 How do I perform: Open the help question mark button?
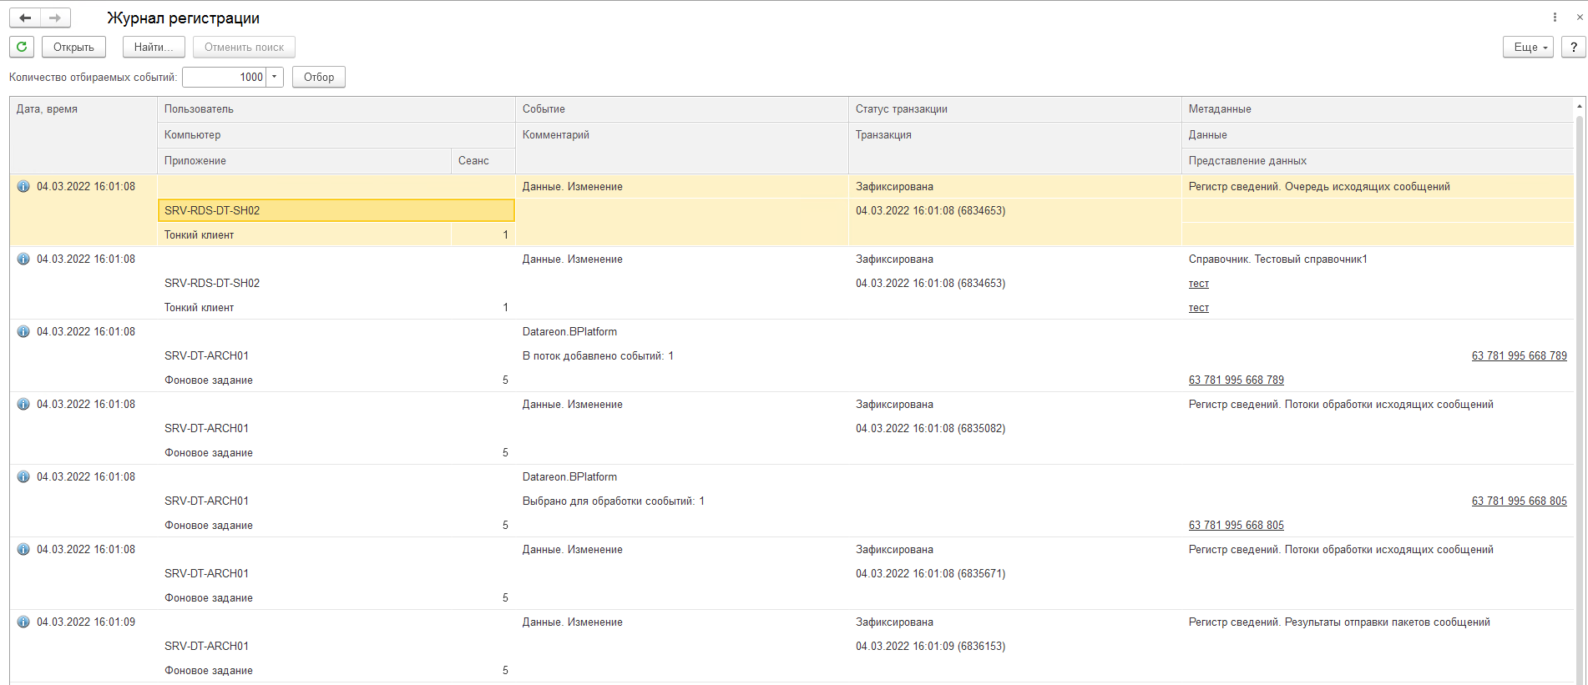click(x=1573, y=47)
